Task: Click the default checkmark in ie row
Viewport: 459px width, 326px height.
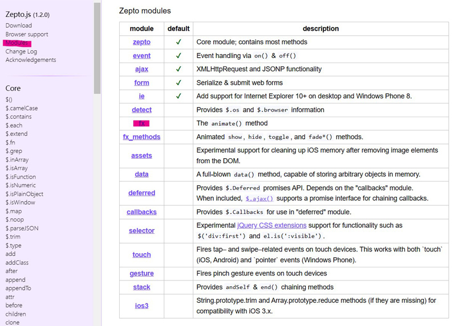Action: point(178,96)
